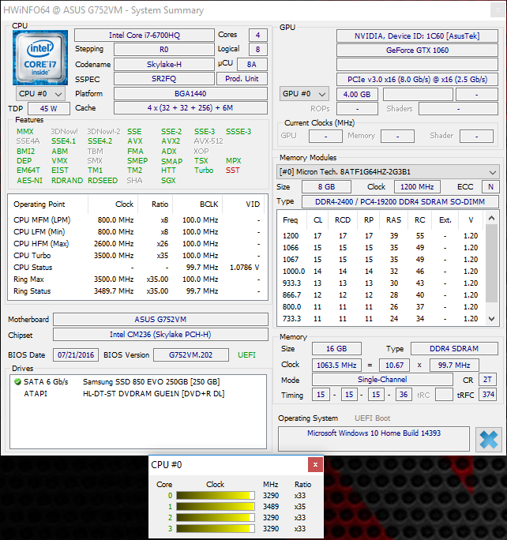Click the Operating Point column header
The height and width of the screenshot is (540, 507).
[x=48, y=204]
